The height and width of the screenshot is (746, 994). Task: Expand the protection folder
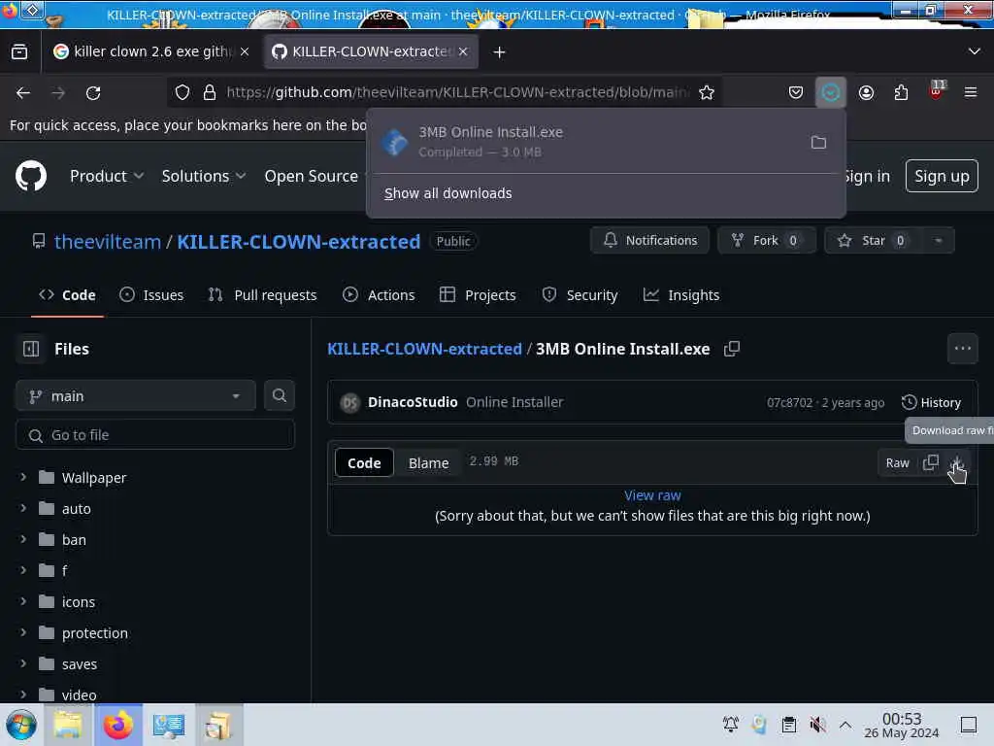click(23, 632)
